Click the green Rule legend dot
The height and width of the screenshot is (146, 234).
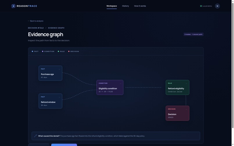coord(58,51)
